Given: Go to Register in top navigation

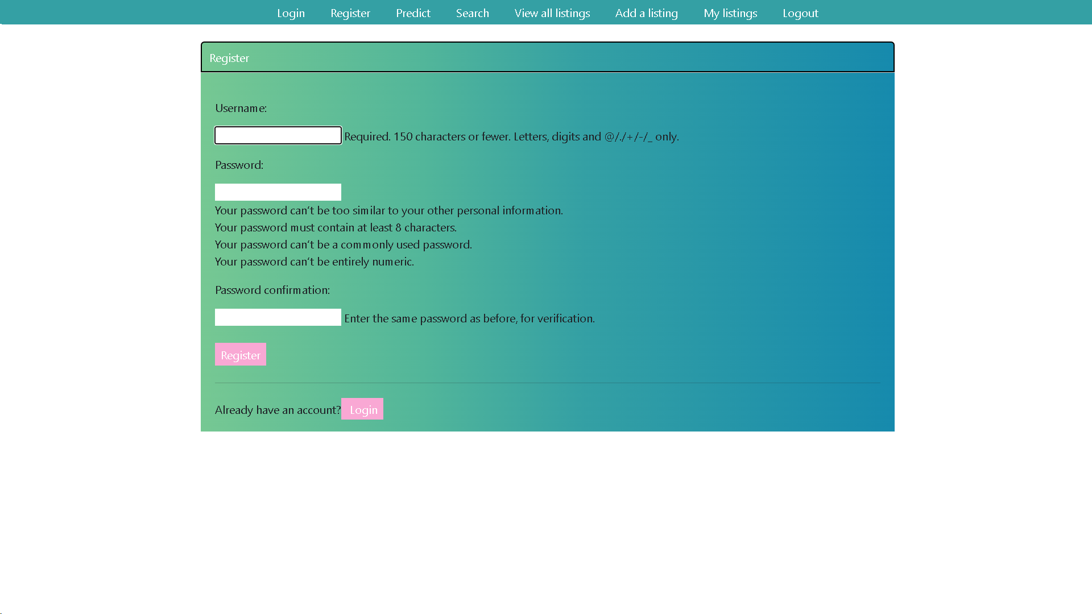Looking at the screenshot, I should [350, 13].
